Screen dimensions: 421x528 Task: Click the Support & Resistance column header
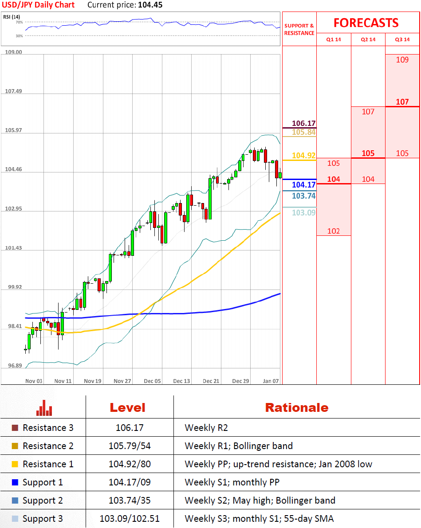(299, 29)
